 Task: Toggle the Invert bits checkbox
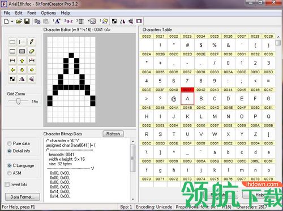7,184
